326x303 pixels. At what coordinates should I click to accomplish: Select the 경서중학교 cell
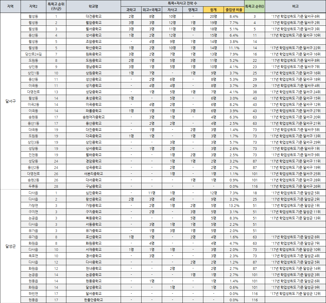[x=93, y=256]
